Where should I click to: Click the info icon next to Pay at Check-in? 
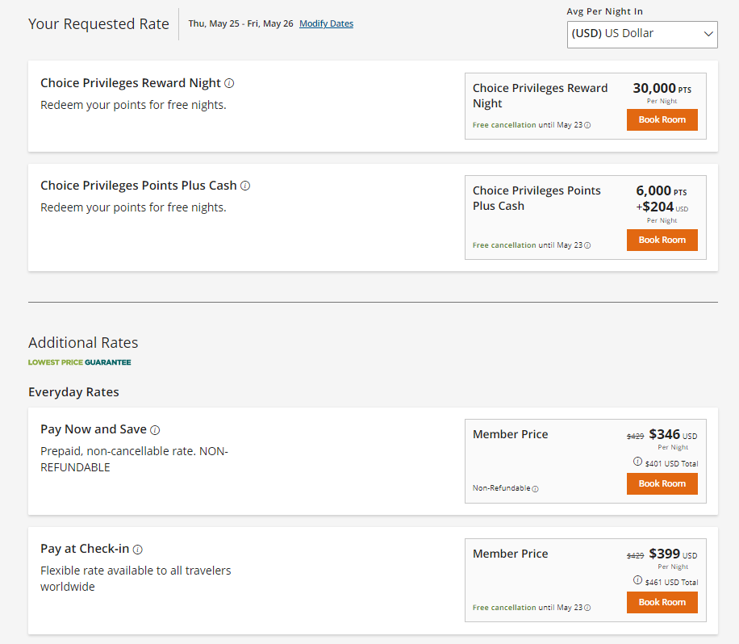coord(138,549)
